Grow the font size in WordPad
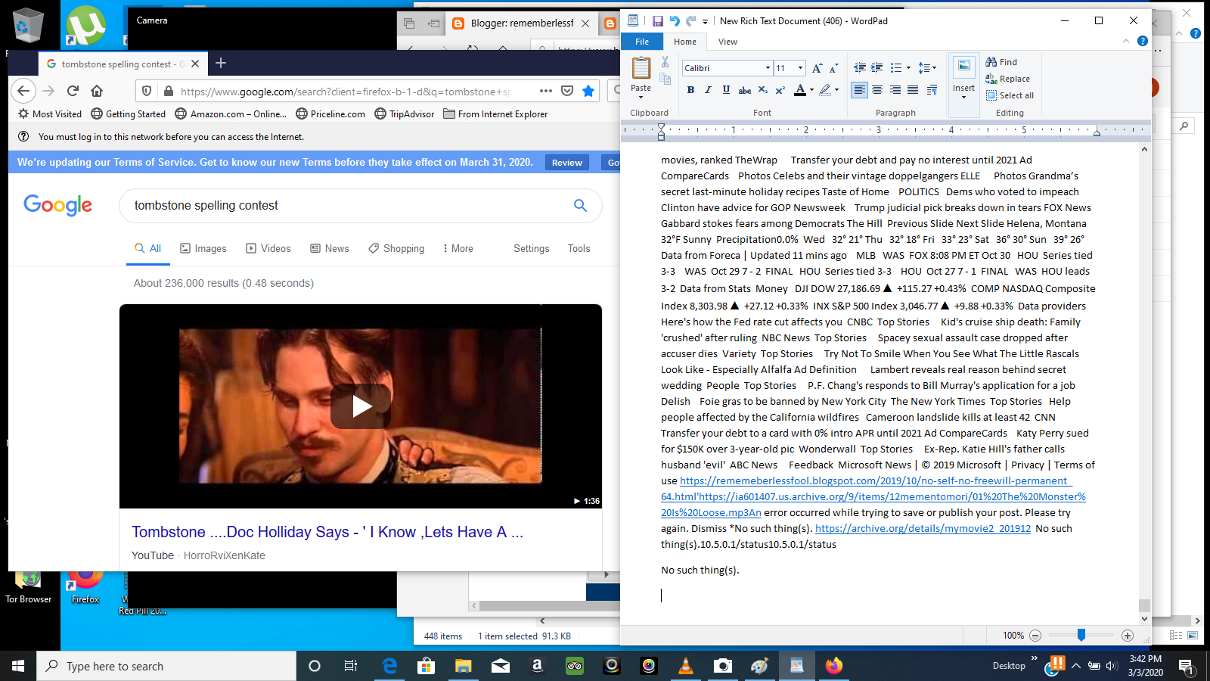 pos(817,68)
